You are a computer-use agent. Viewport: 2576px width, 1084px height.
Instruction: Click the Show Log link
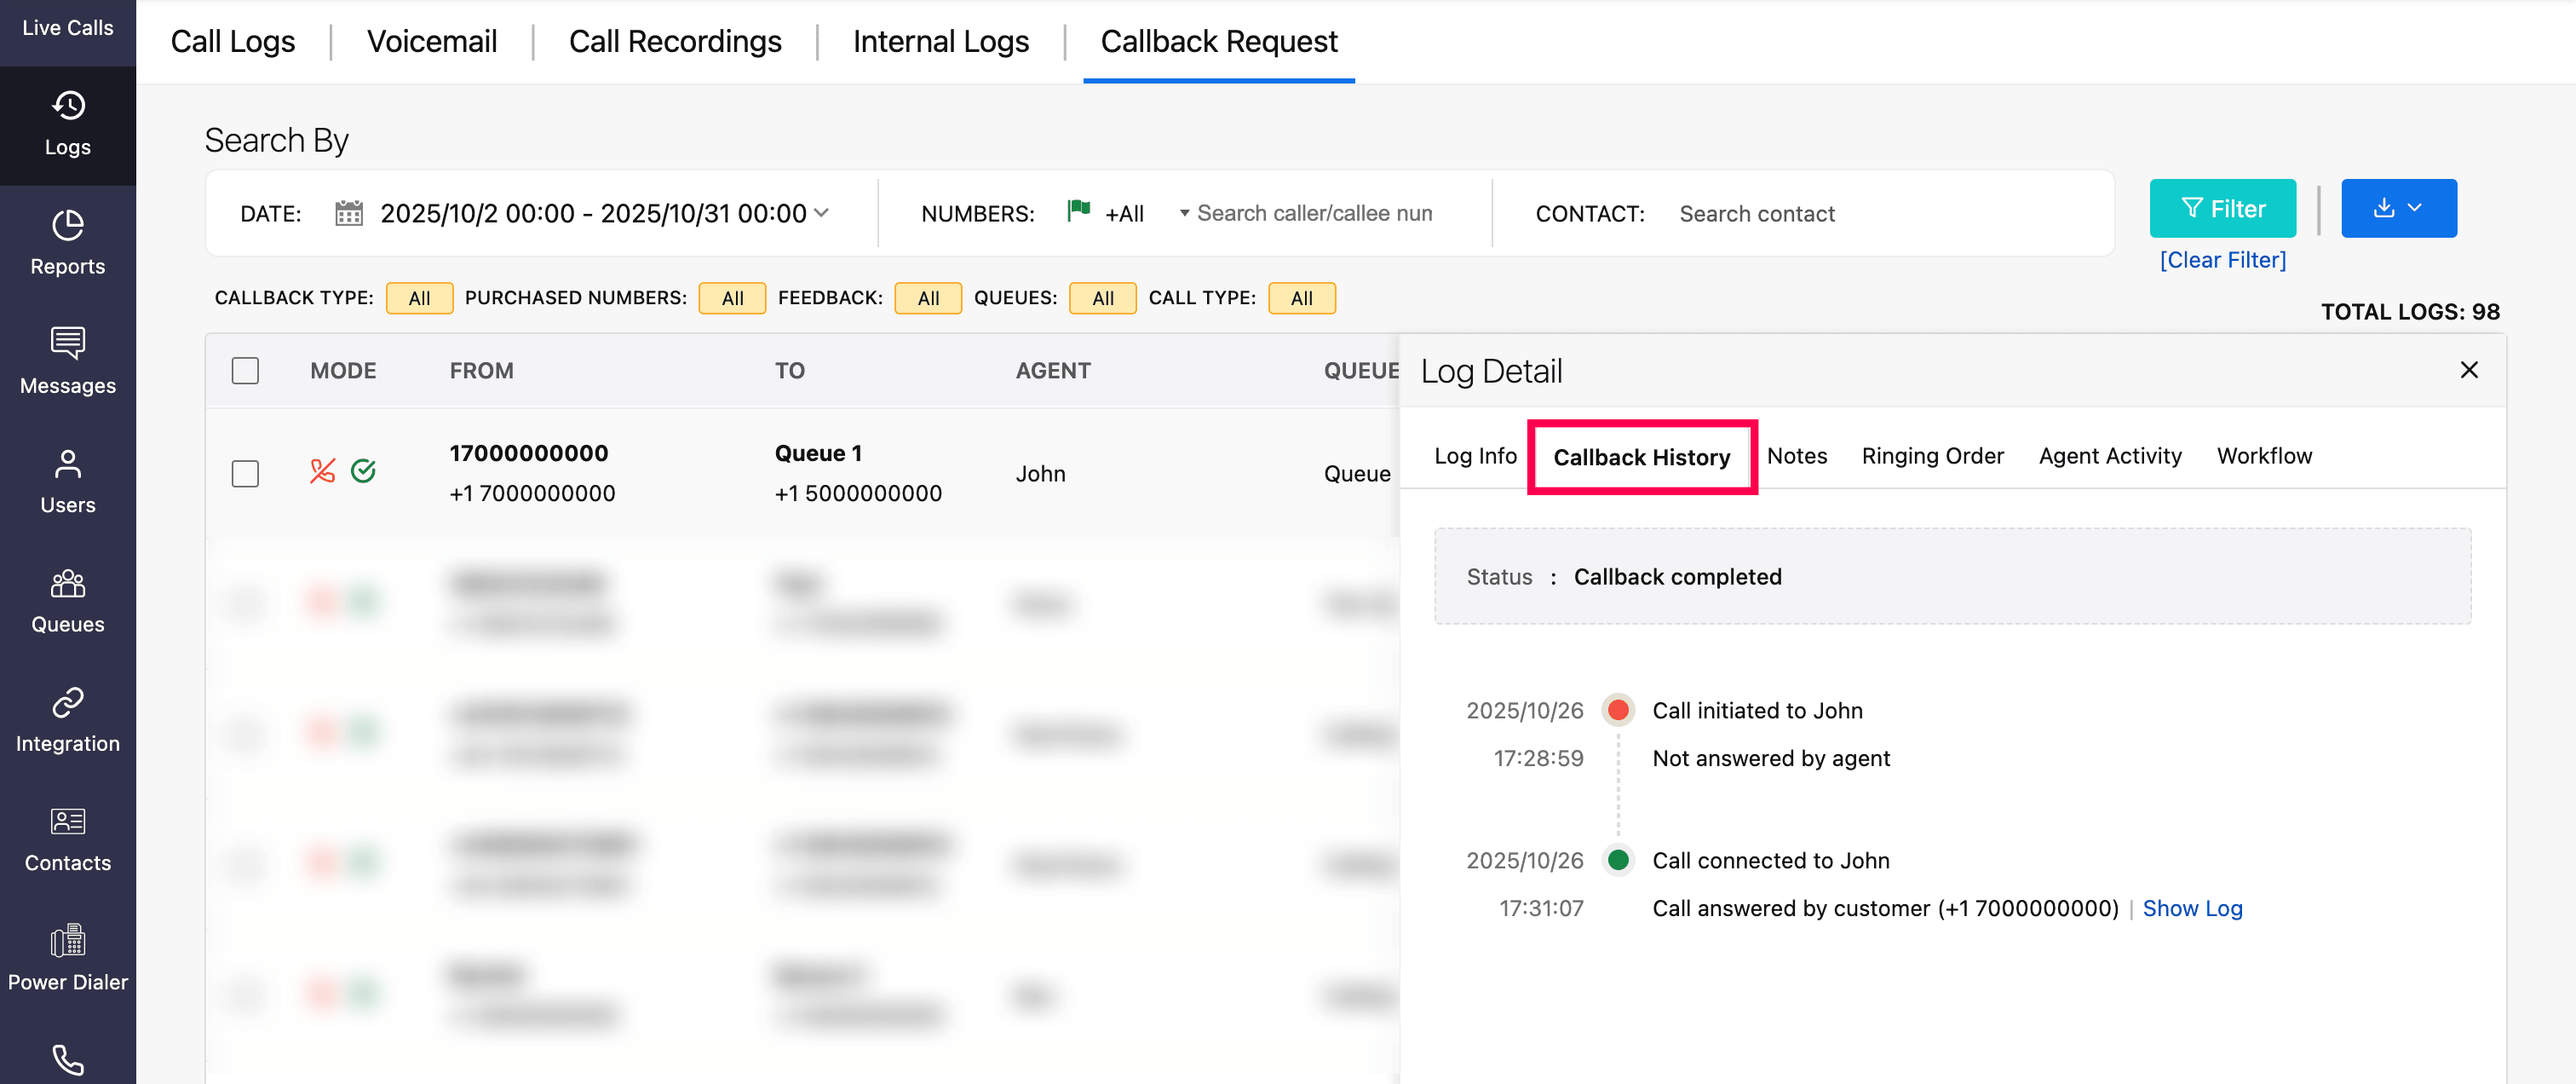2191,908
